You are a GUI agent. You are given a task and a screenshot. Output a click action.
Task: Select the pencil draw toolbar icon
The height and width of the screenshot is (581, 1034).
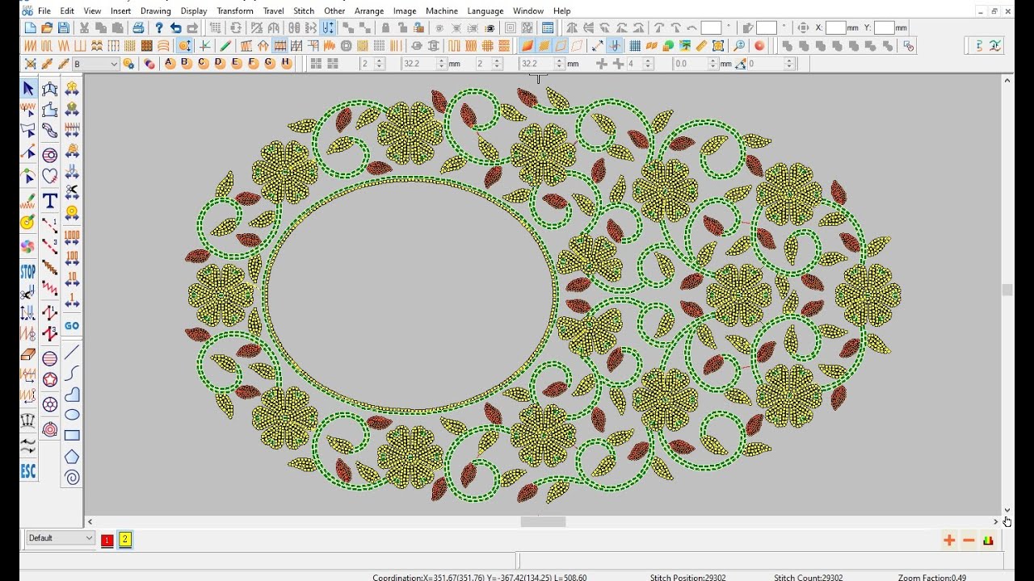pyautogui.click(x=225, y=46)
